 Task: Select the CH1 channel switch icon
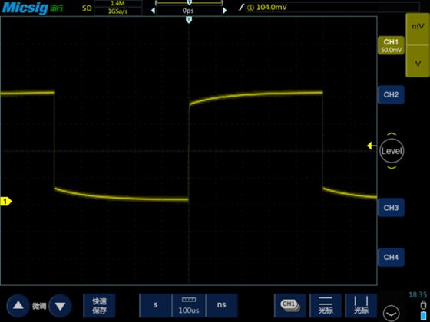tap(290, 306)
